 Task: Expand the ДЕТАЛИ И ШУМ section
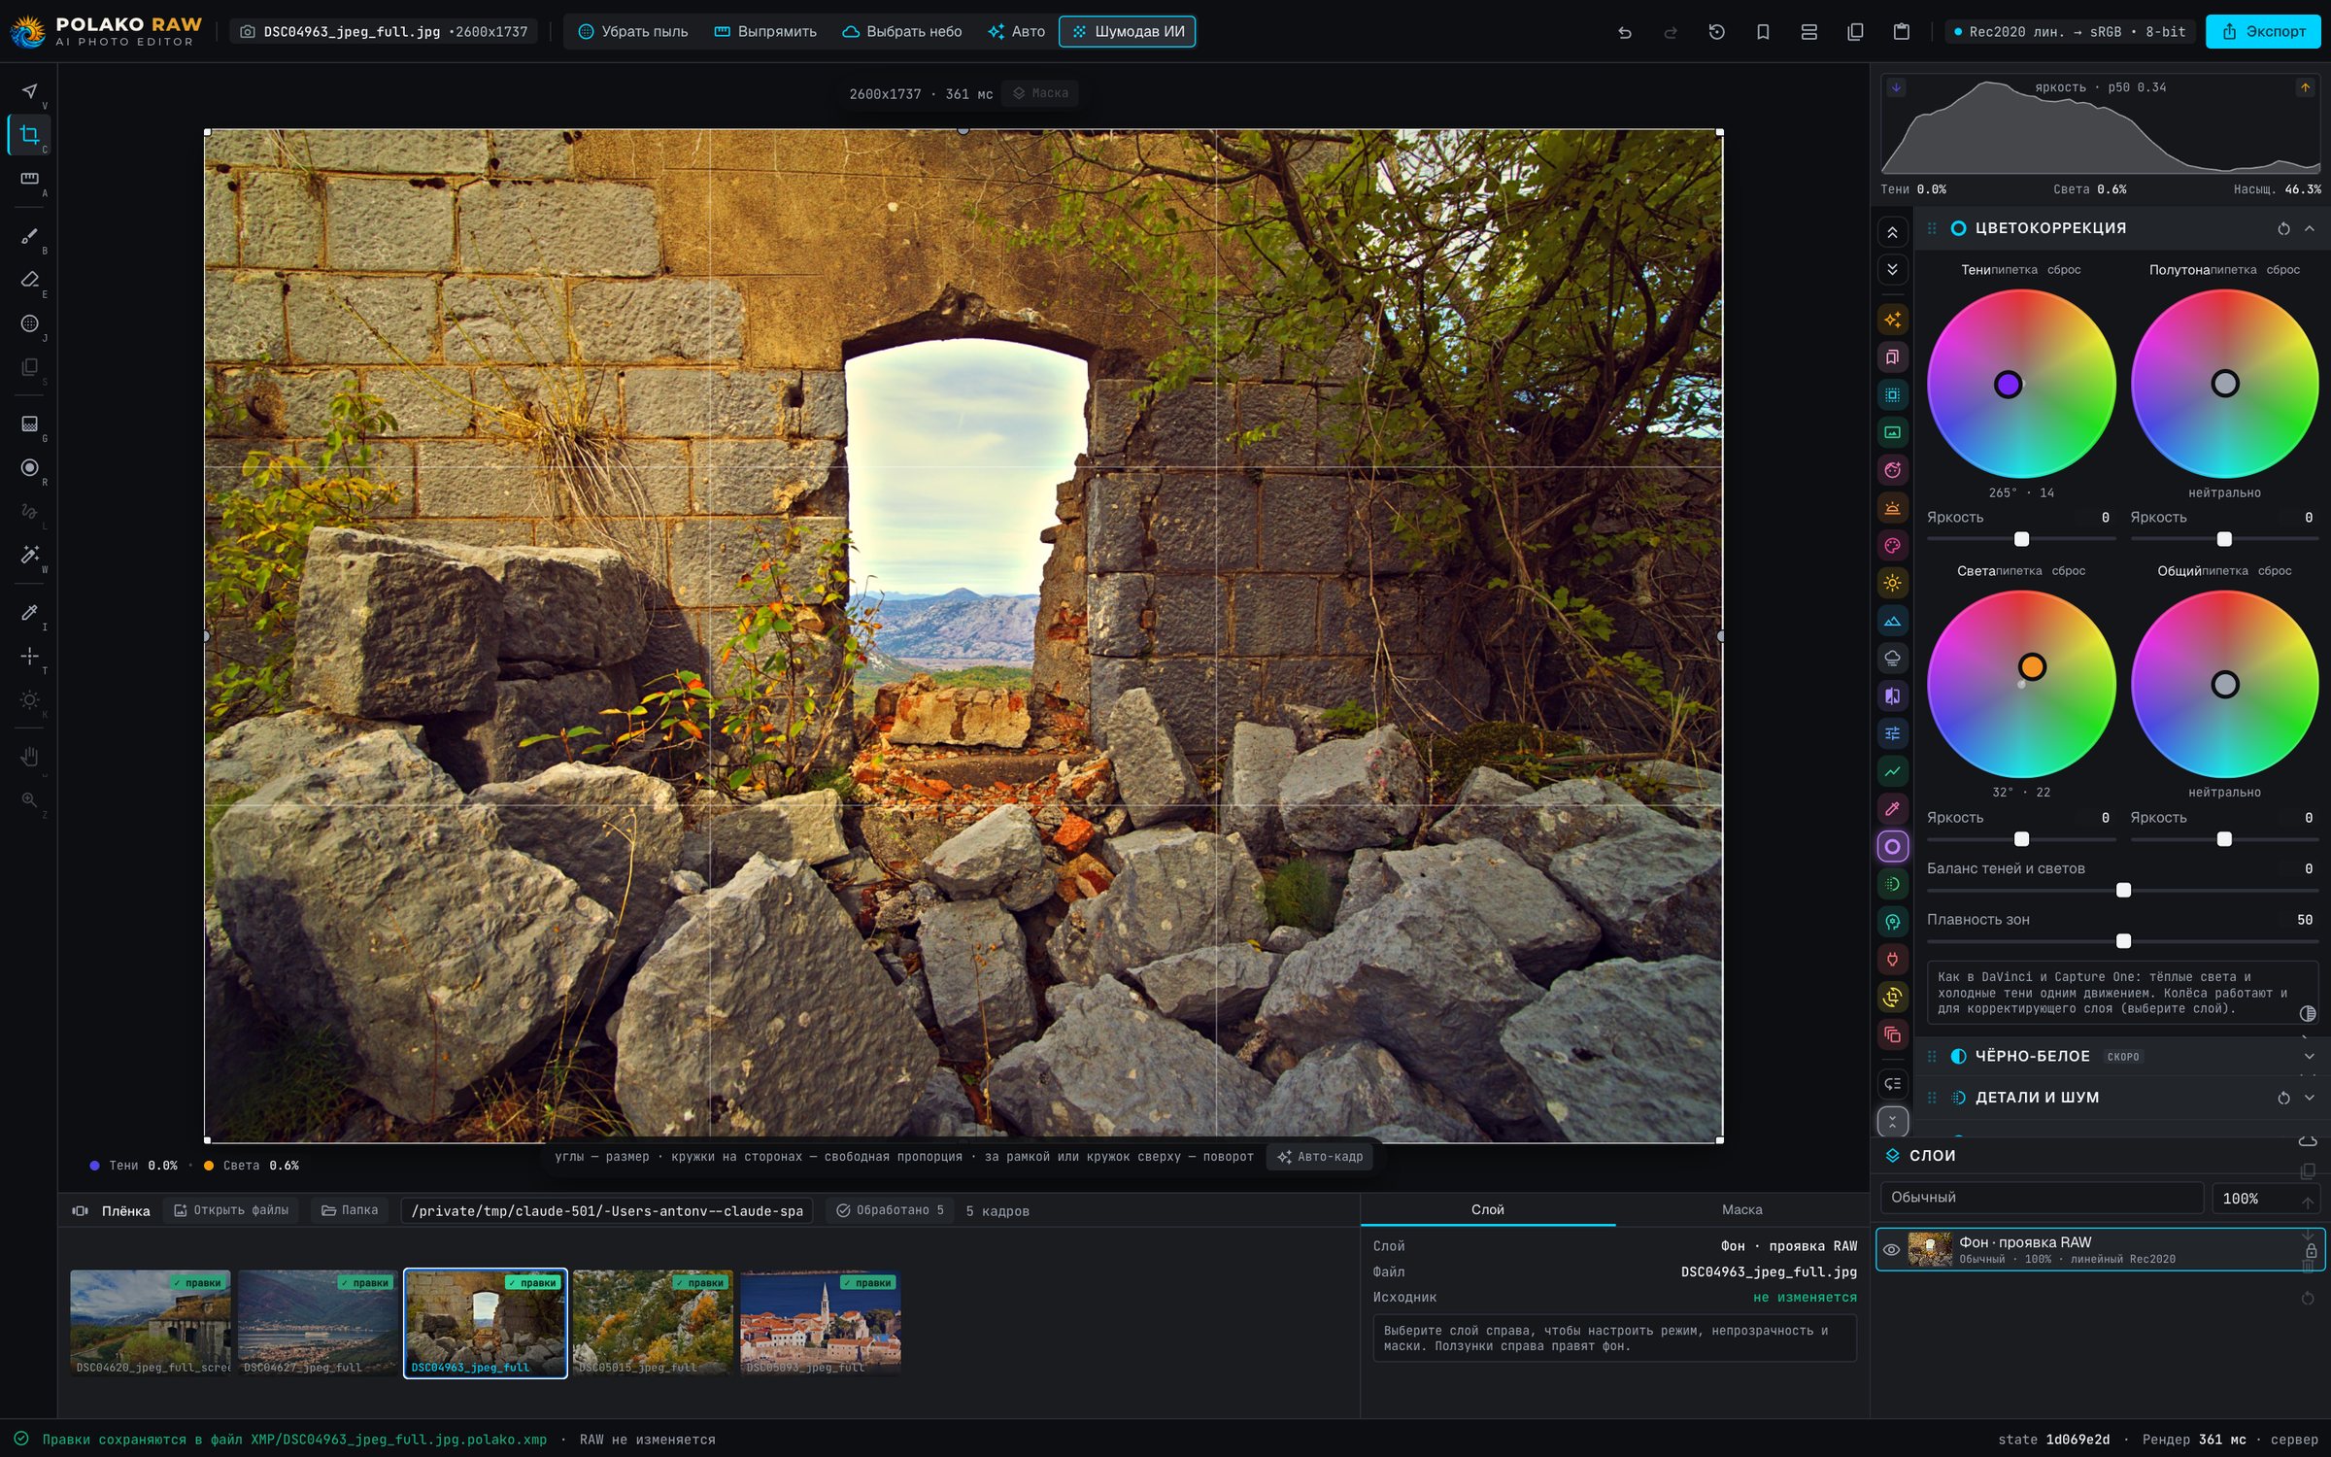pos(2309,1098)
